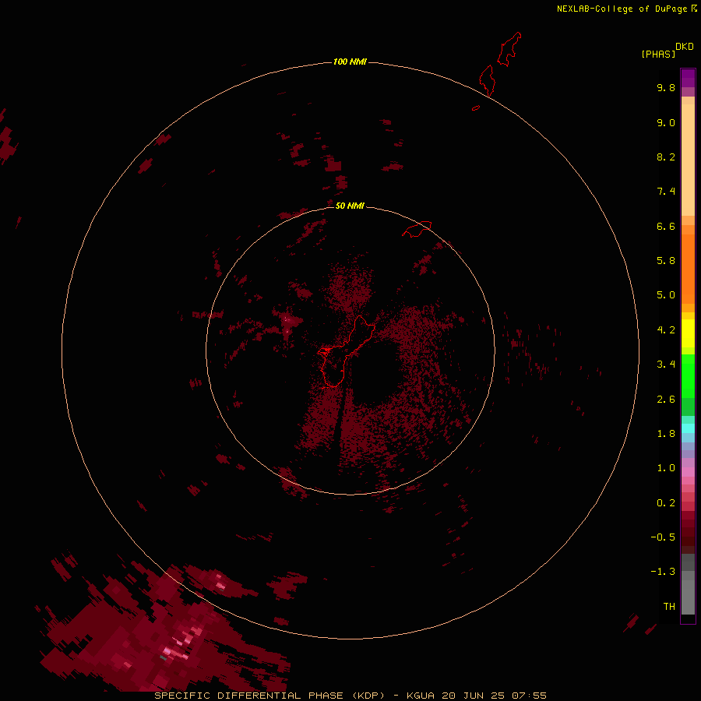This screenshot has width=701, height=701.
Task: Click the 3.4 colorbar scale label
Action: point(666,365)
